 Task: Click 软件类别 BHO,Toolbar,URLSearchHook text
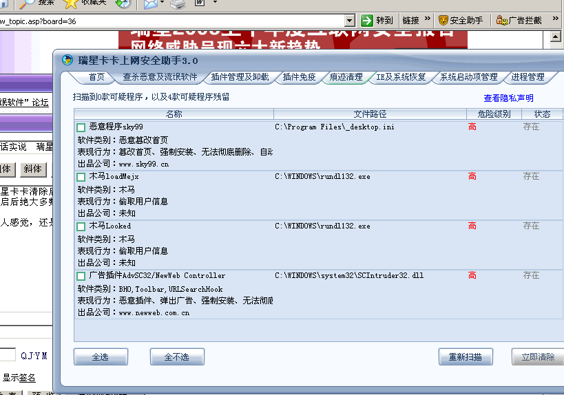coord(150,289)
